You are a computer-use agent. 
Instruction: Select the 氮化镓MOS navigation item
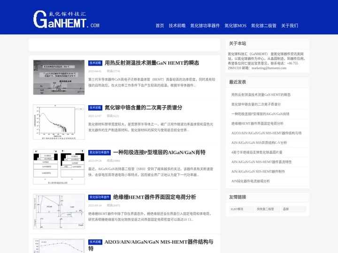point(235,26)
